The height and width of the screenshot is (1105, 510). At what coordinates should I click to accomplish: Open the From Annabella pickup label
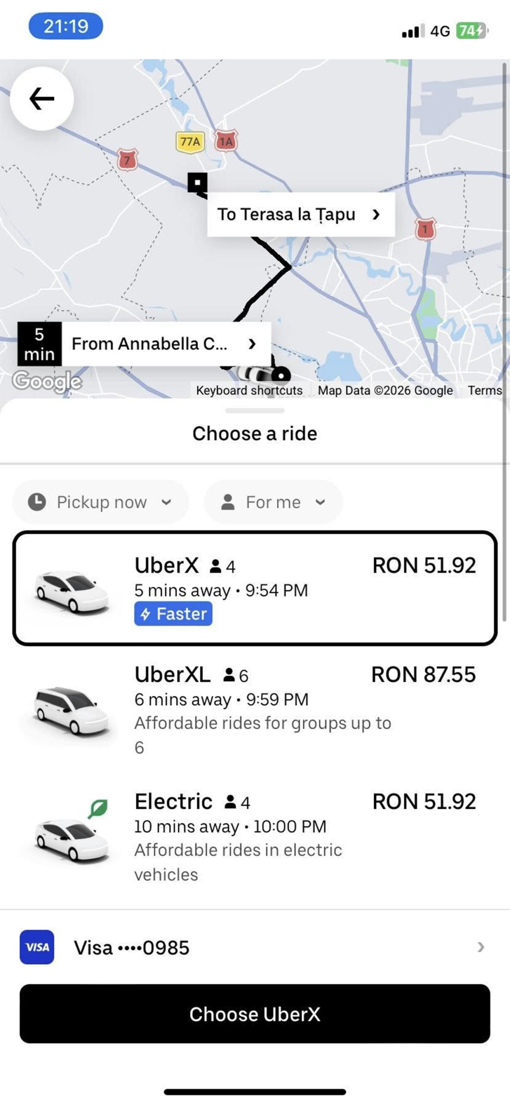tap(166, 344)
